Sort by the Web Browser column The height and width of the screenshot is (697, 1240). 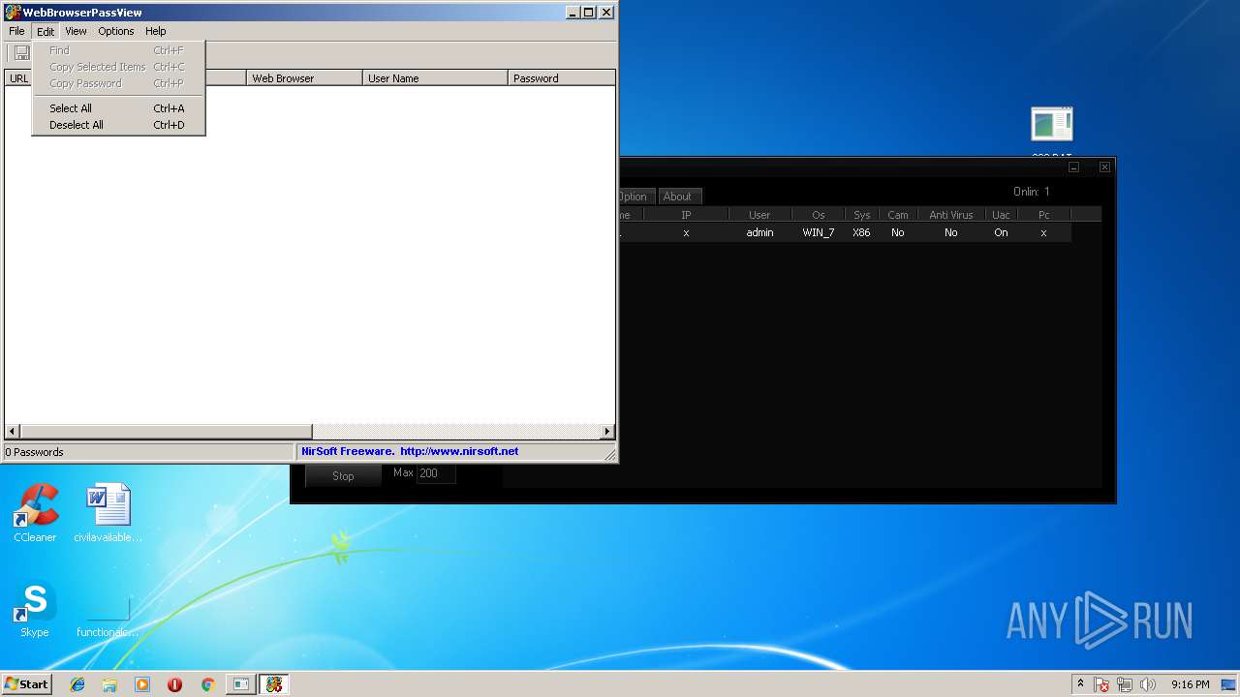[x=305, y=78]
